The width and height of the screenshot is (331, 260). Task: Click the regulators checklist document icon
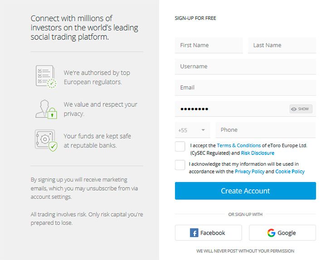click(46, 77)
